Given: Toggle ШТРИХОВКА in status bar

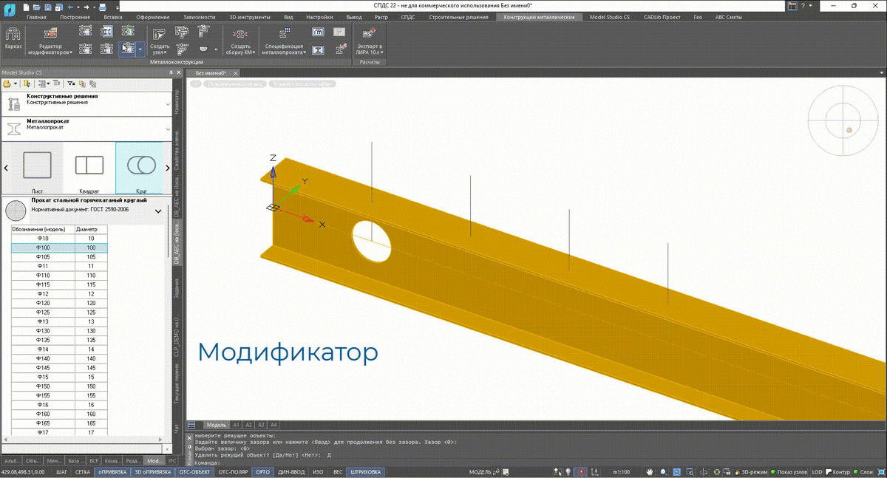Looking at the screenshot, I should tap(366, 471).
